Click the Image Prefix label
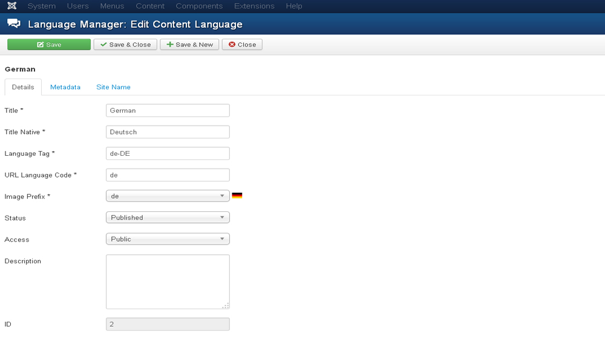The height and width of the screenshot is (340, 605). click(x=27, y=196)
